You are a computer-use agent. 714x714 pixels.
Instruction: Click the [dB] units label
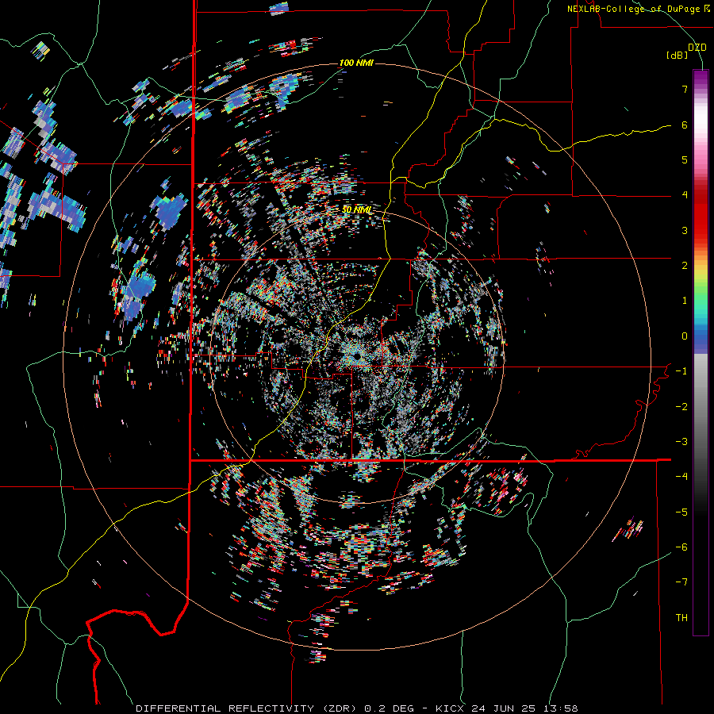[x=677, y=56]
